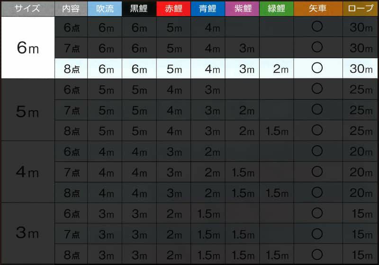Select the 5m size group cell
This screenshot has width=379, height=265.
click(27, 110)
